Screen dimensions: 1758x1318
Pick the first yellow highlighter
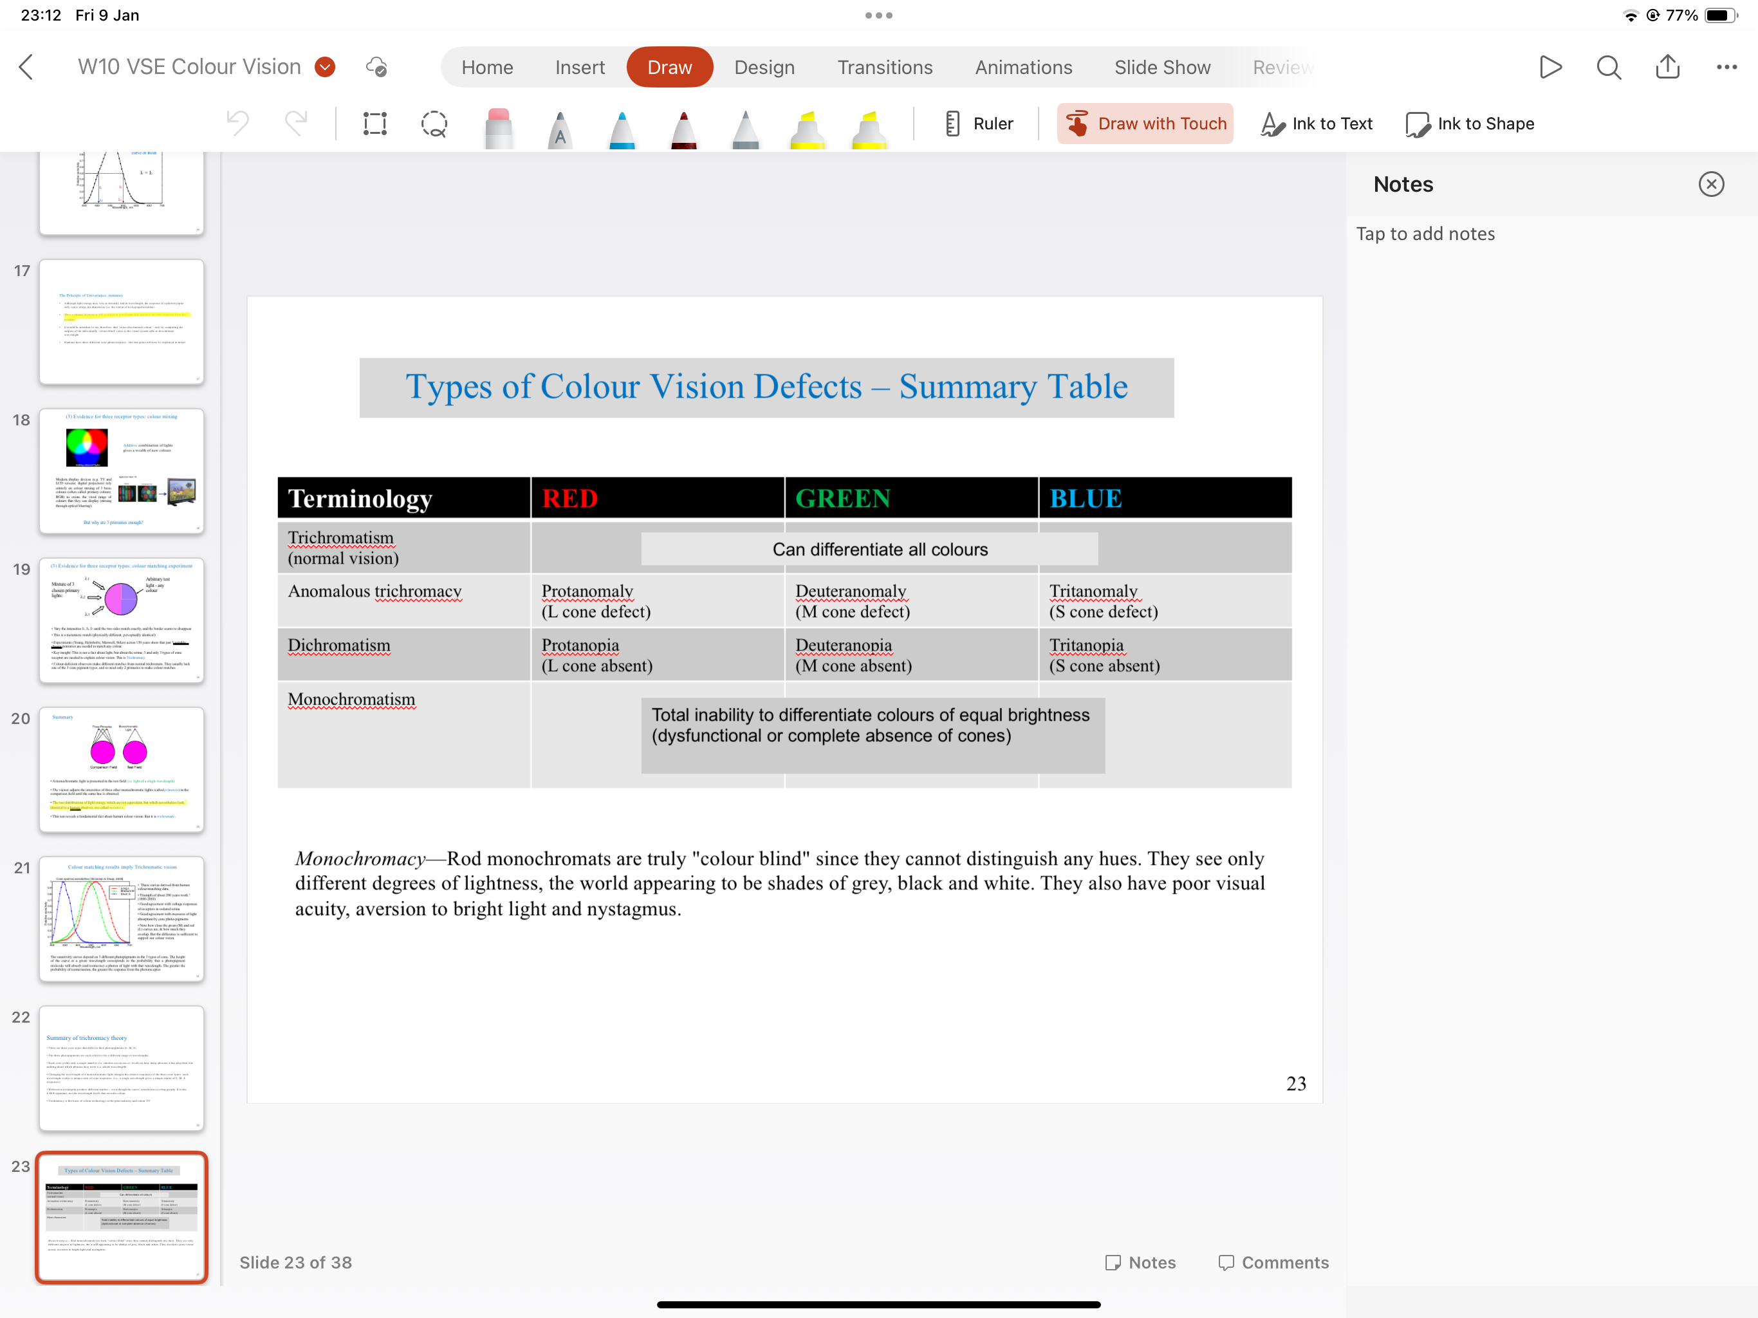point(807,127)
